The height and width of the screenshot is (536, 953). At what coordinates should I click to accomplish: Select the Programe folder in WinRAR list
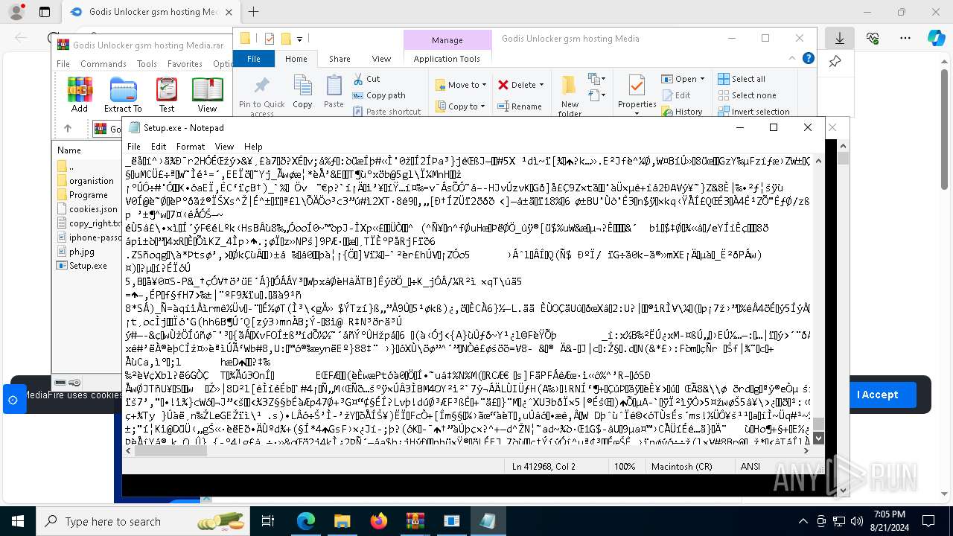pyautogui.click(x=82, y=195)
